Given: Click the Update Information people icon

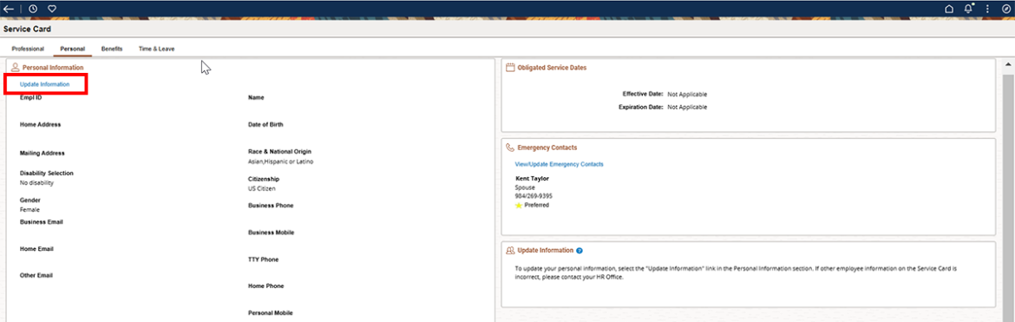Looking at the screenshot, I should 510,250.
